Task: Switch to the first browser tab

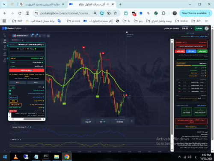Action: [x=42, y=4]
